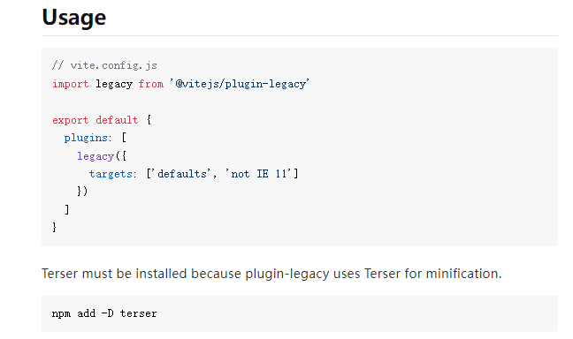Click the '@vitejs/plugin-legacy' string

click(x=240, y=84)
